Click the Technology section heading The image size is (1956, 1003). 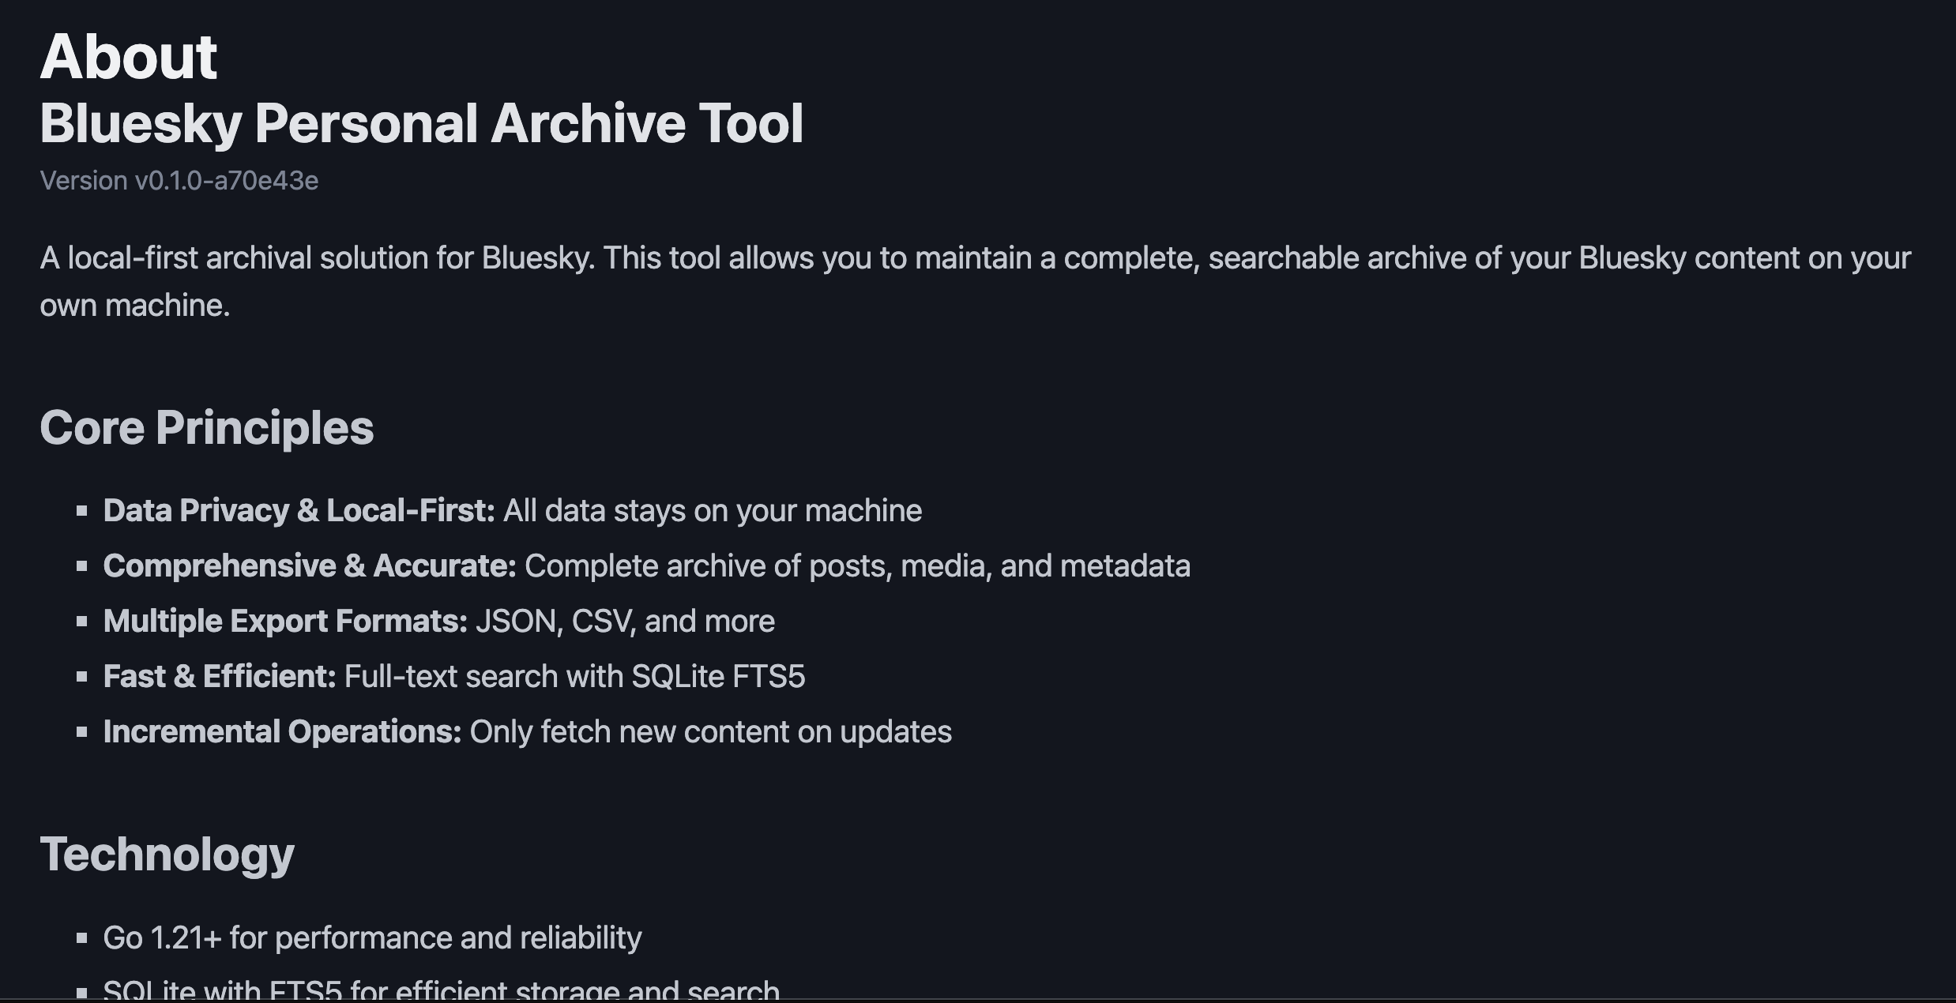(x=167, y=855)
